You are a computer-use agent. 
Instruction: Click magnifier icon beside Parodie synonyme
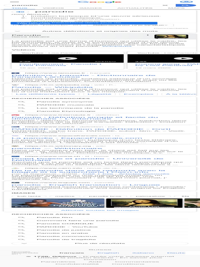click(x=21, y=102)
